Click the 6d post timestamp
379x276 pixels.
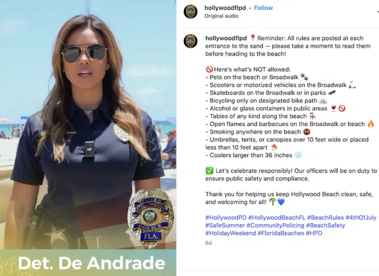click(209, 243)
